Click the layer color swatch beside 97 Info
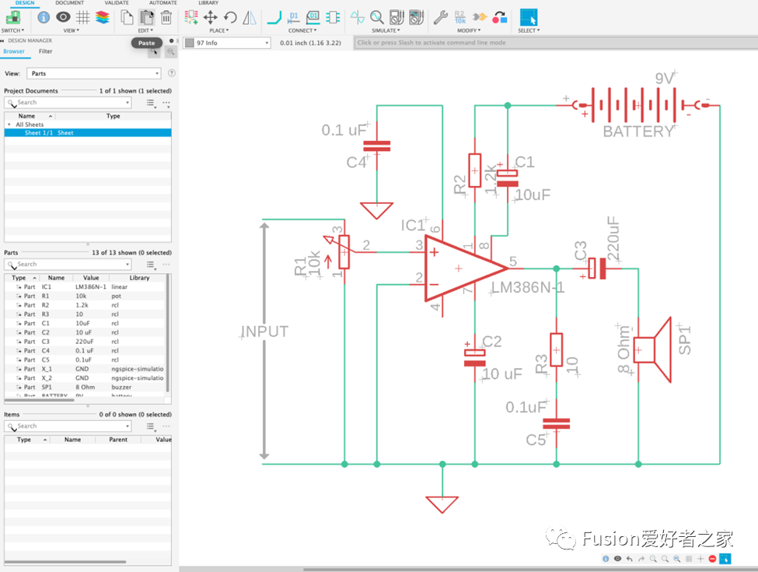This screenshot has height=572, width=758. pos(189,43)
